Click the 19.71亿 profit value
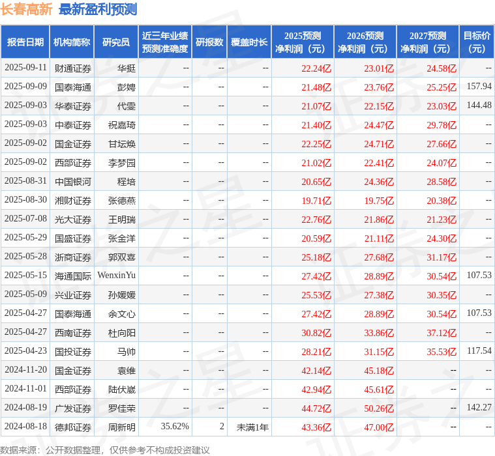The height and width of the screenshot is (456, 495). click(x=316, y=201)
